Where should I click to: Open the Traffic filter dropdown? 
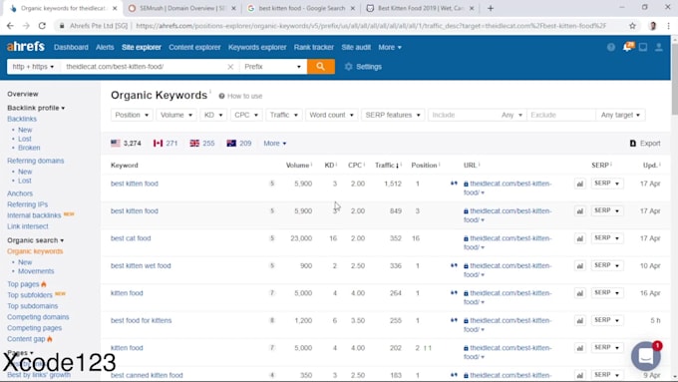pyautogui.click(x=283, y=115)
